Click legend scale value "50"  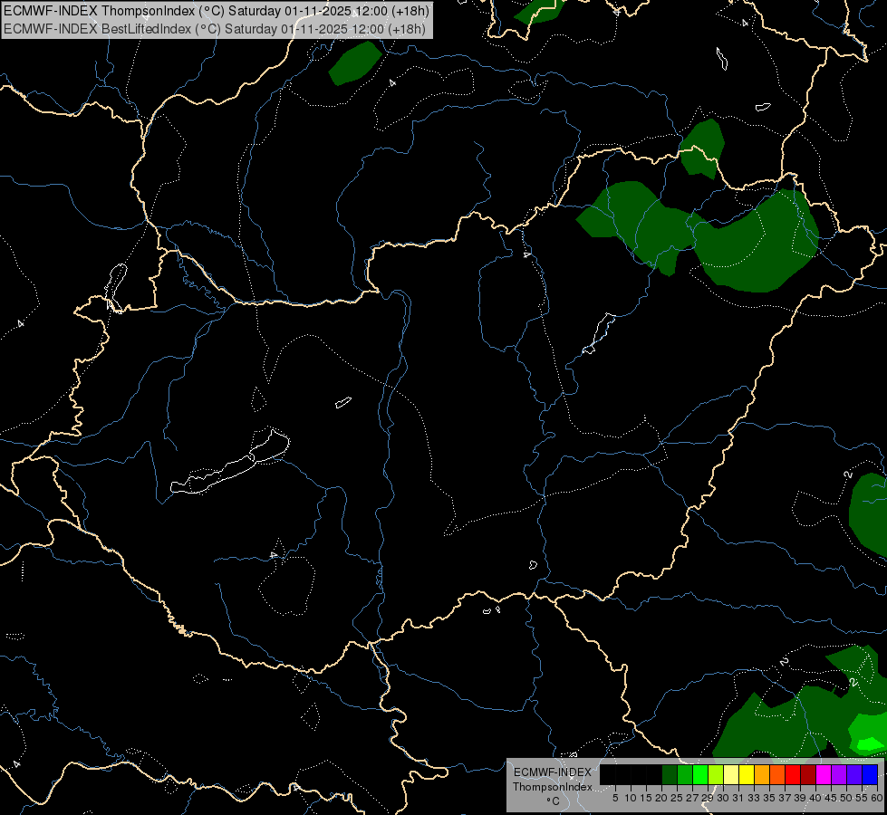point(846,798)
